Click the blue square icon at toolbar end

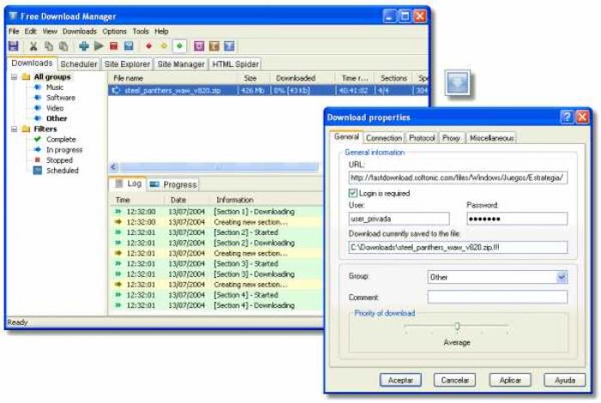229,46
